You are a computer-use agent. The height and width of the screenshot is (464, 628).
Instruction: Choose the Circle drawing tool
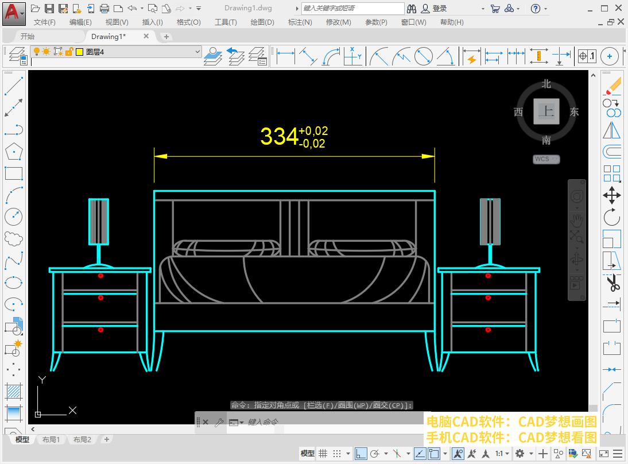[x=13, y=217]
